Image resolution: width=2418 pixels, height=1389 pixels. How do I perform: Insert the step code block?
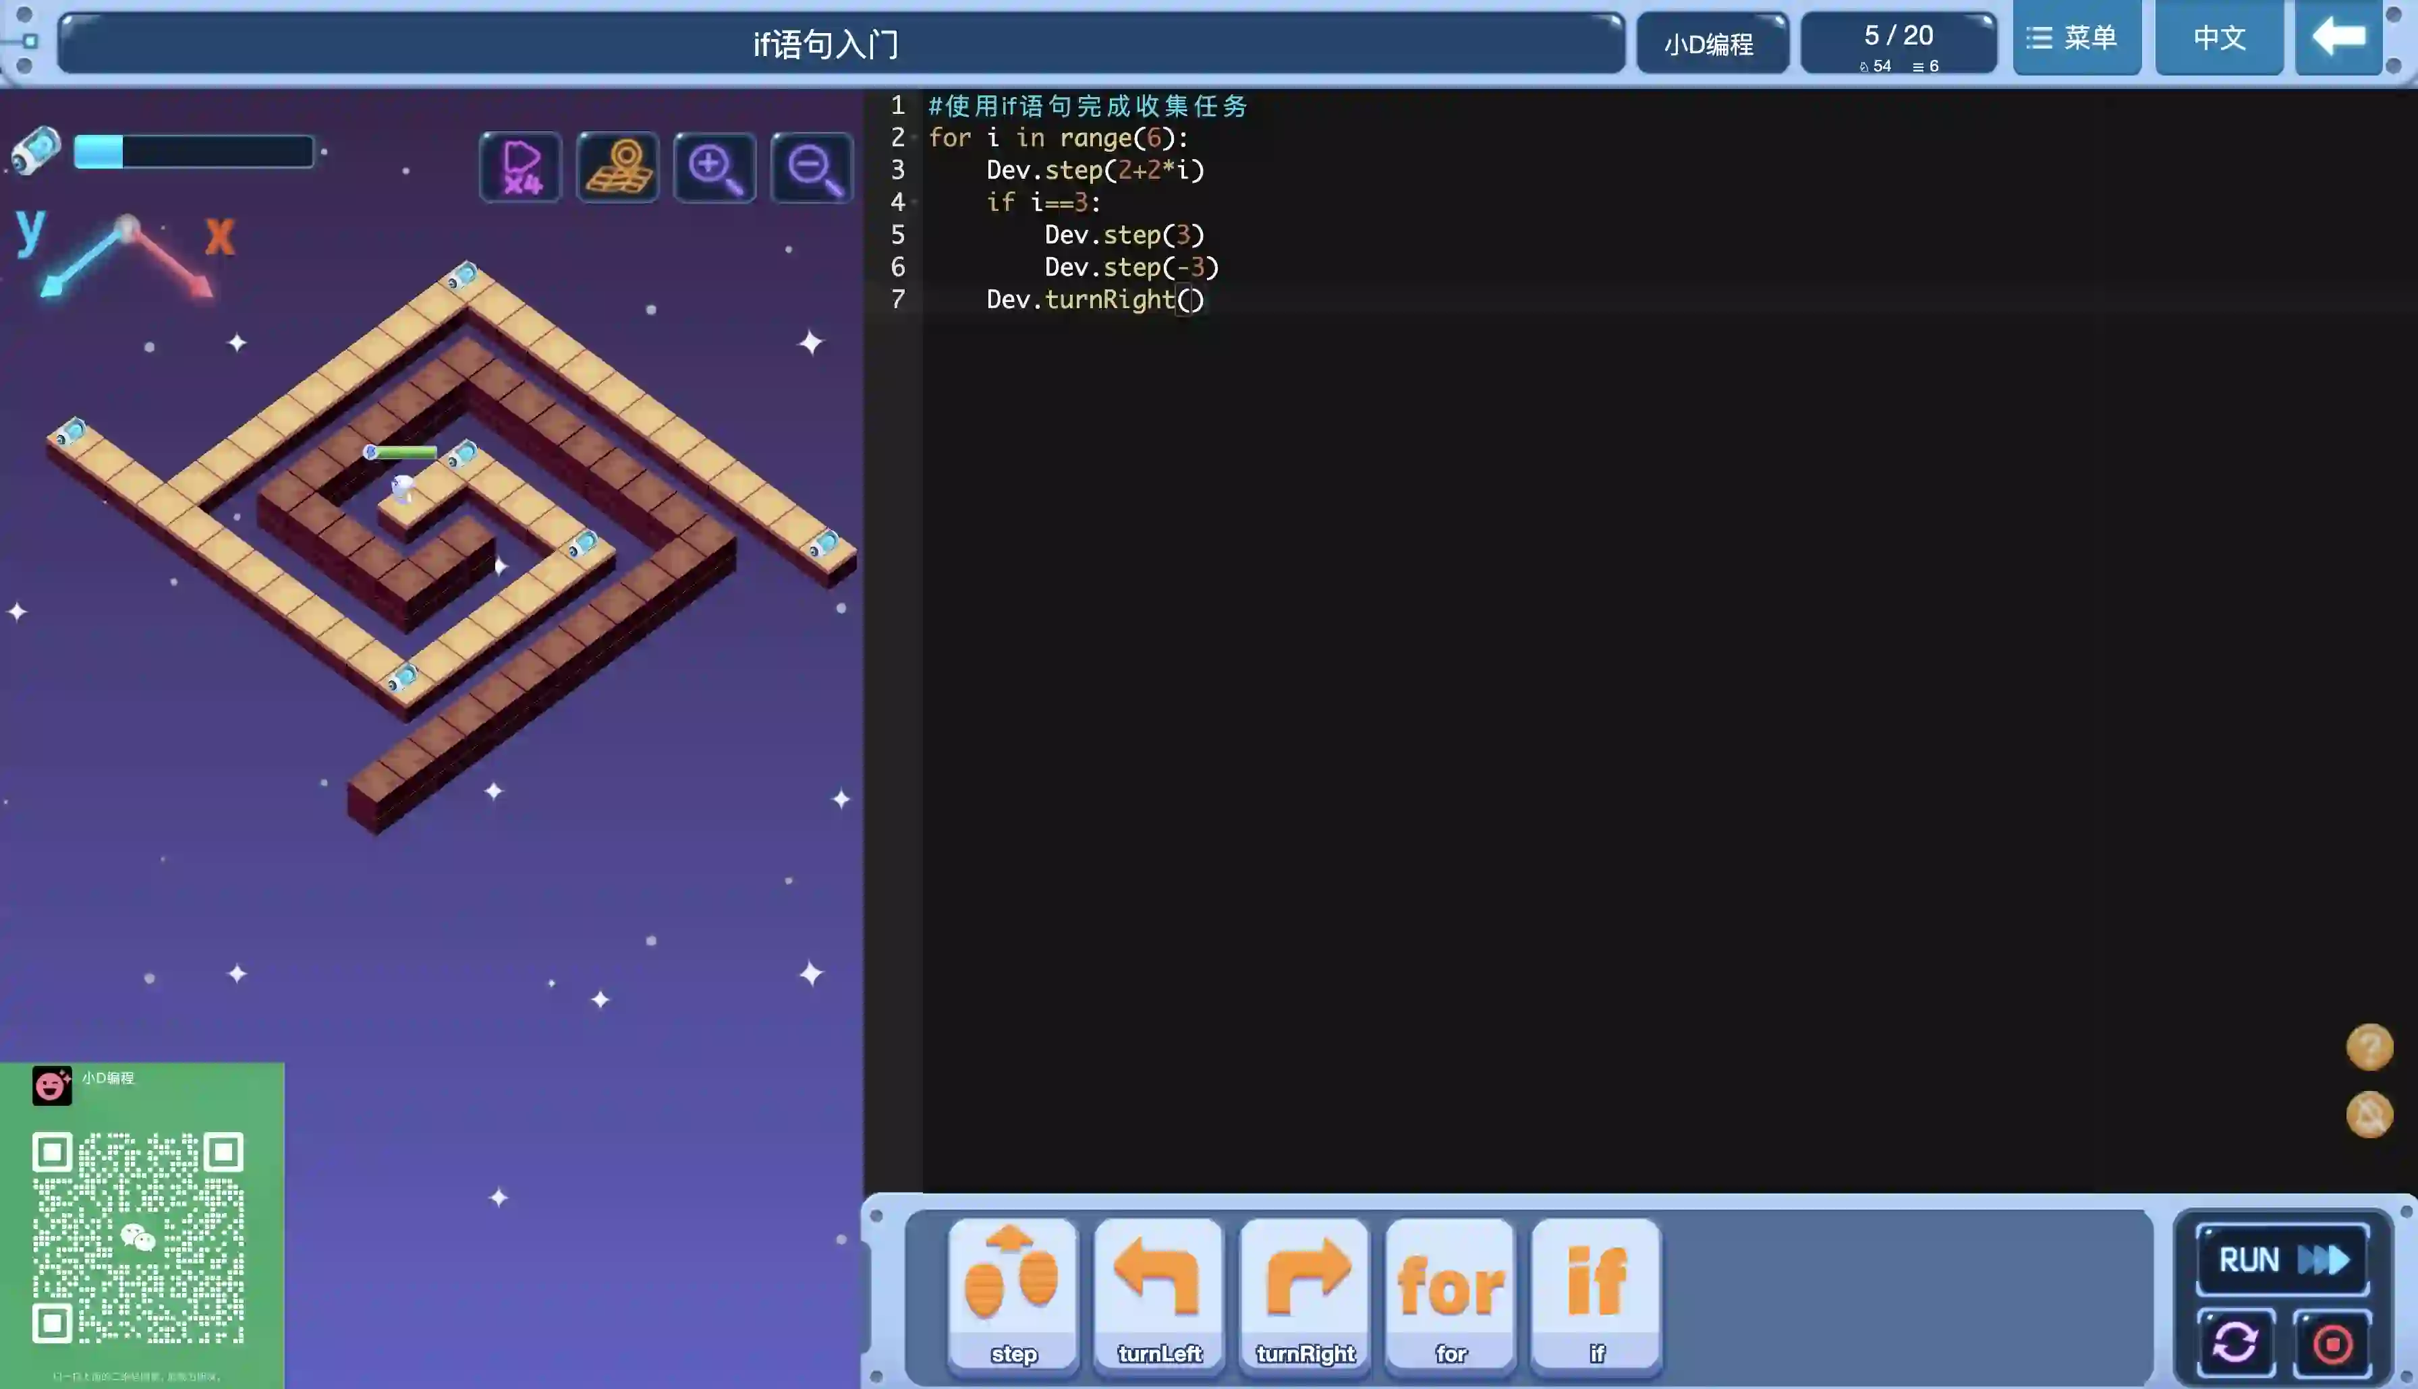click(x=1013, y=1295)
